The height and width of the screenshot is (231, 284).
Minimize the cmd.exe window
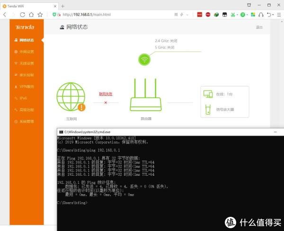(275, 132)
